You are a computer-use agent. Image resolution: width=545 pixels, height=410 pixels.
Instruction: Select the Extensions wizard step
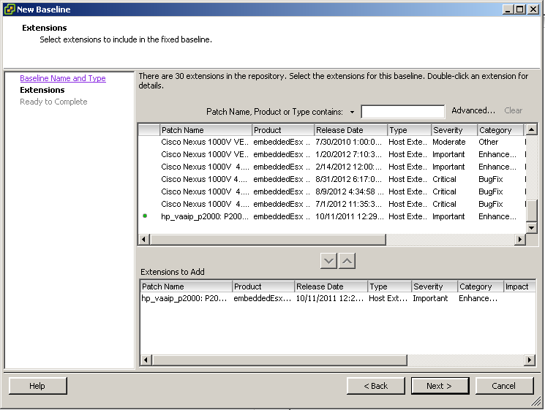click(42, 90)
